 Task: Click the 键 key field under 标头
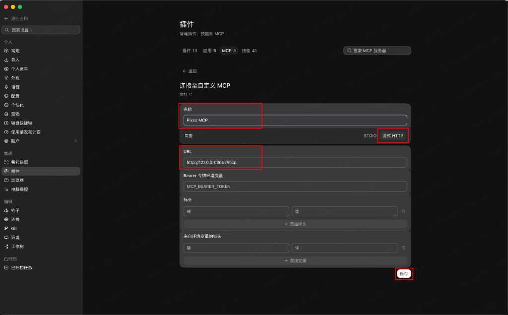click(236, 211)
